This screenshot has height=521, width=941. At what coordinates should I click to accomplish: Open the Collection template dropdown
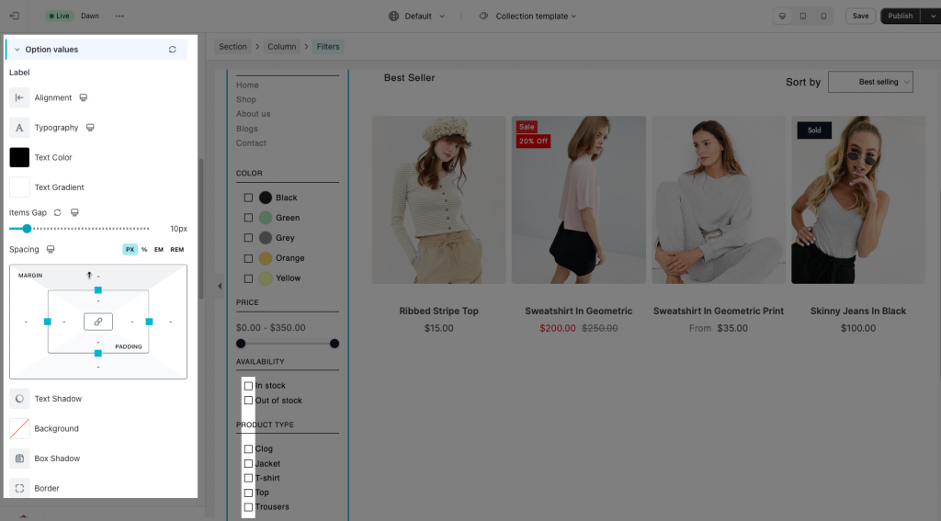(528, 17)
